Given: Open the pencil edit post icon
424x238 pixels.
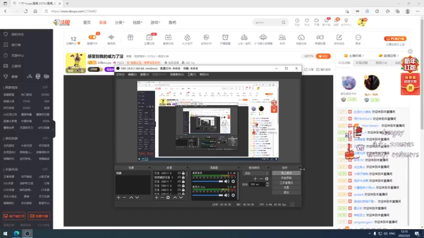Looking at the screenshot, I should [339, 37].
